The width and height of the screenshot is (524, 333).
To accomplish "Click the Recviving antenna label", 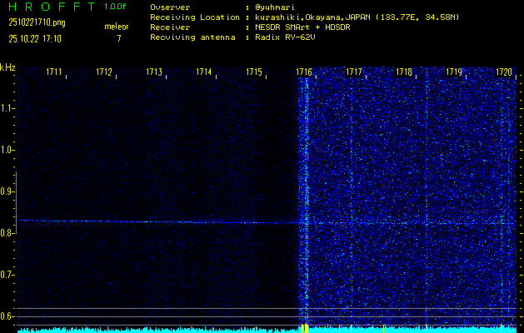I will pos(192,37).
